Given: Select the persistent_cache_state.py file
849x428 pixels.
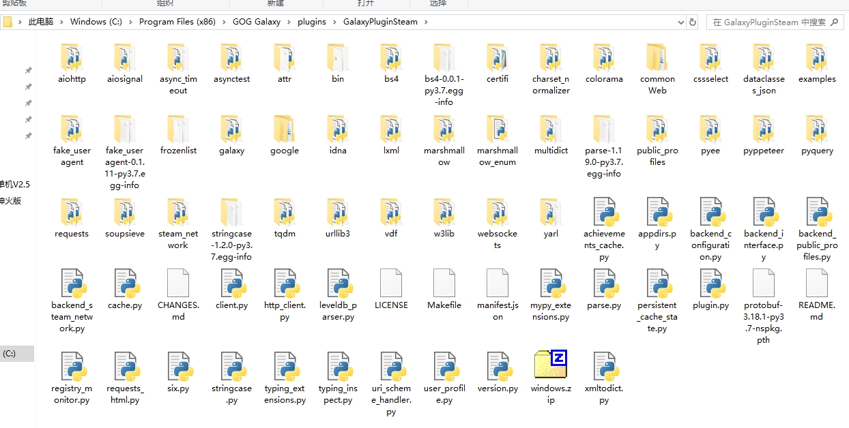Looking at the screenshot, I should point(657,301).
